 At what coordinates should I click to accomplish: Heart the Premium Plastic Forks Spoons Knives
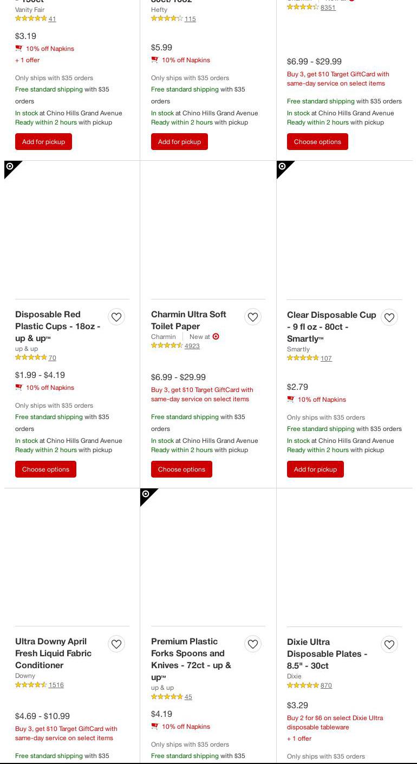pyautogui.click(x=253, y=644)
